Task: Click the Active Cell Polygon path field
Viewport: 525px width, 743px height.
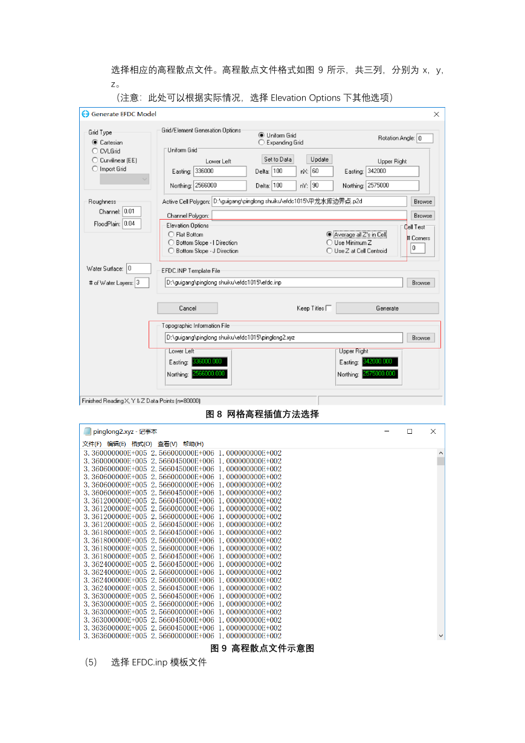Action: pyautogui.click(x=309, y=201)
